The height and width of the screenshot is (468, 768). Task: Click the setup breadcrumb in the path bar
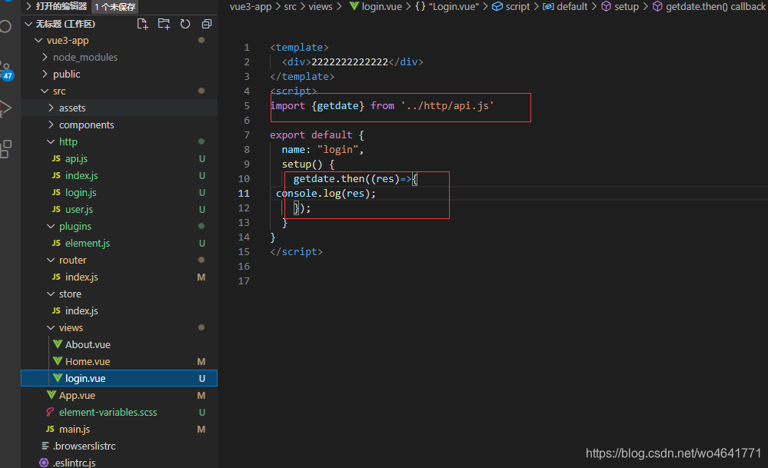627,6
